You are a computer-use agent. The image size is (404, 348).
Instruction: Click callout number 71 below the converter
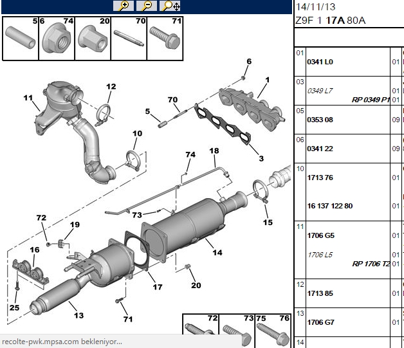128,319
